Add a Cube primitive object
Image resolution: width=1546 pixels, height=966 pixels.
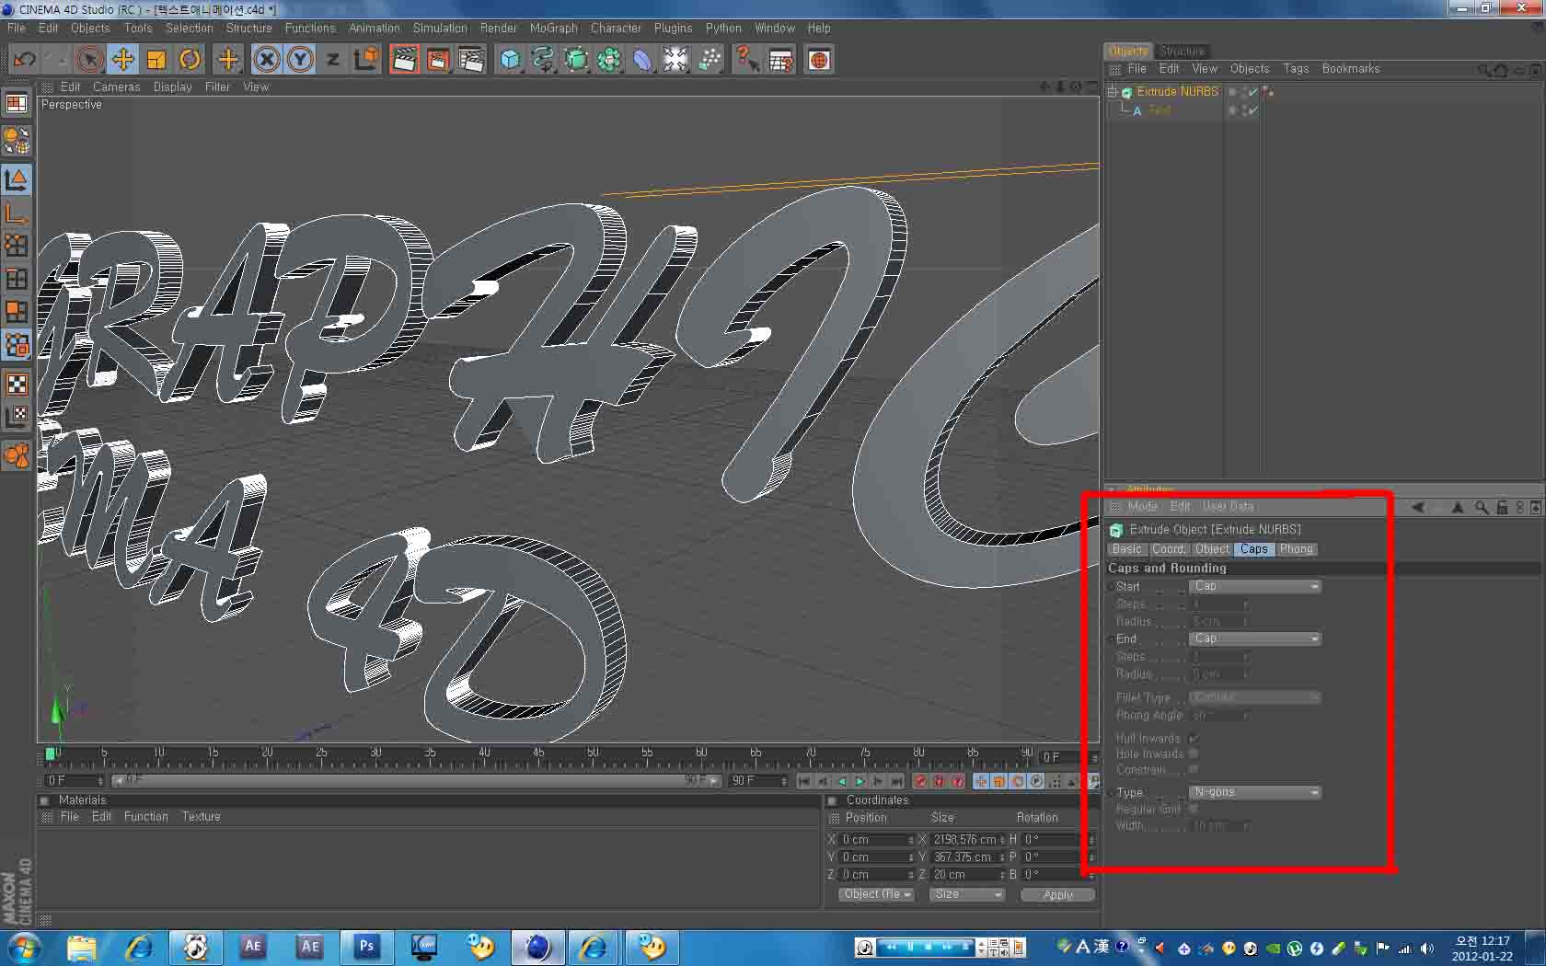[510, 60]
